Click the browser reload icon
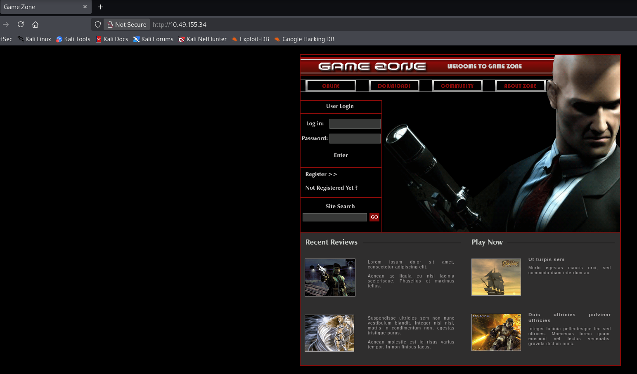This screenshot has width=637, height=374. (x=21, y=24)
